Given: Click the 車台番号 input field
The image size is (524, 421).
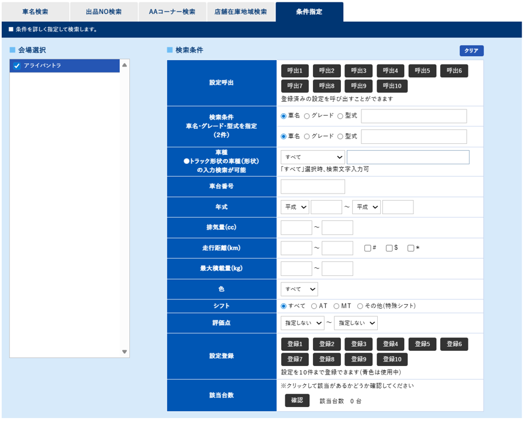Looking at the screenshot, I should pos(312,186).
